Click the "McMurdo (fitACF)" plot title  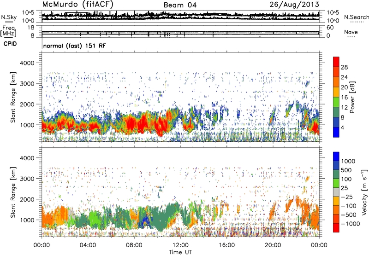click(77, 4)
